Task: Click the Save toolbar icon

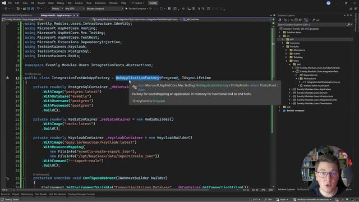Action: click(29, 9)
